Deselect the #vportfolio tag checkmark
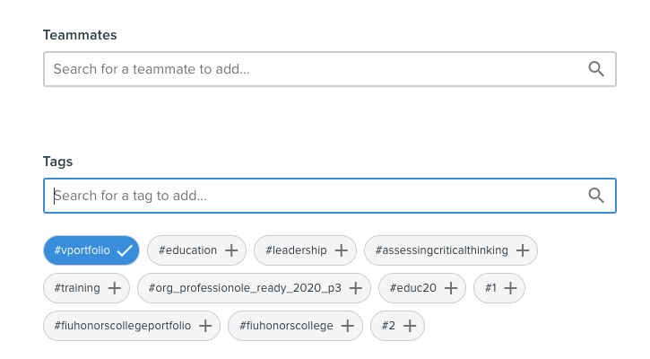Screen dimensions: 650x359 click(125, 250)
